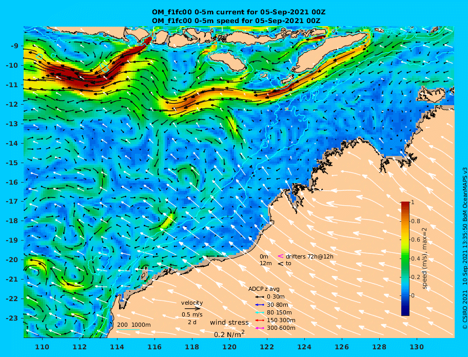Screen dimensions: 468x357
Task: Click the longitude axis label "126"
Action: pos(342,347)
